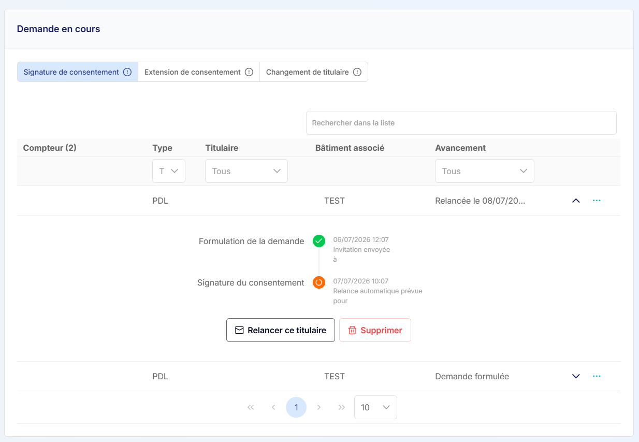Click the 06/07/2026 12:07 timestamp
The image size is (639, 442).
coord(361,239)
